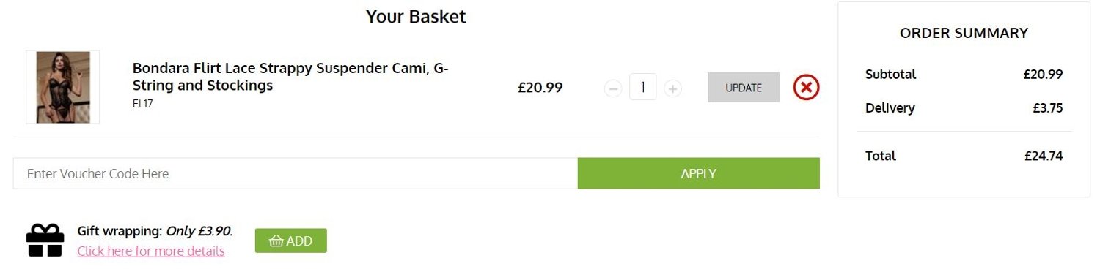Click the UPDATE button
The height and width of the screenshot is (280, 1100).
click(x=743, y=88)
